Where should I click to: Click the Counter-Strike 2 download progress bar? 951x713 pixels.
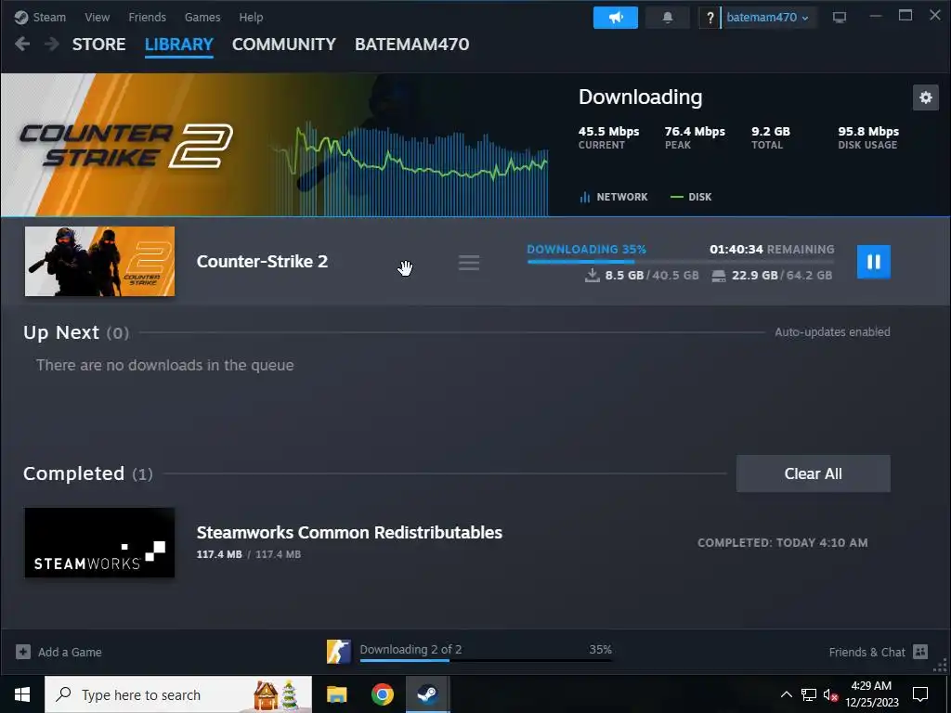coord(681,261)
